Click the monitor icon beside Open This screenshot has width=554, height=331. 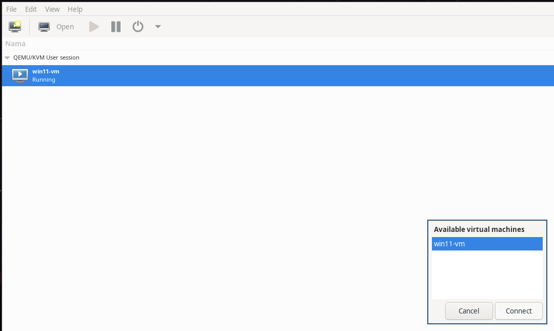[44, 27]
